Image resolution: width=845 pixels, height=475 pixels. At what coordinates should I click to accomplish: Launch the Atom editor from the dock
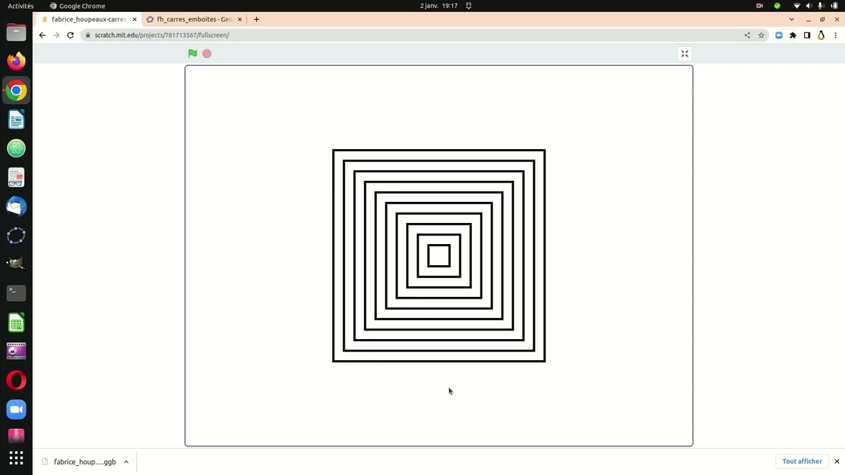pos(16,148)
